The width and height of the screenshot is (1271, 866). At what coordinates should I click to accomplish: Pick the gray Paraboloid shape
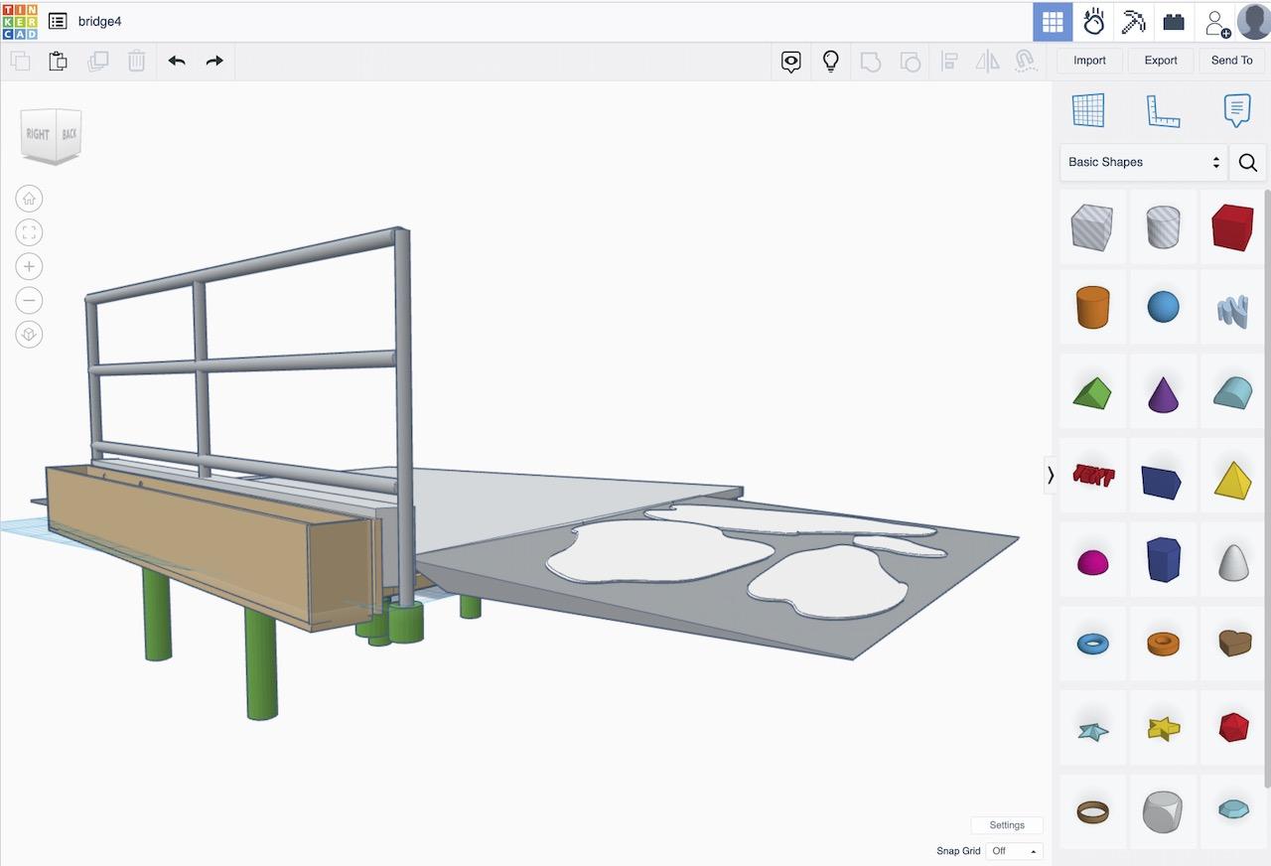(x=1233, y=562)
